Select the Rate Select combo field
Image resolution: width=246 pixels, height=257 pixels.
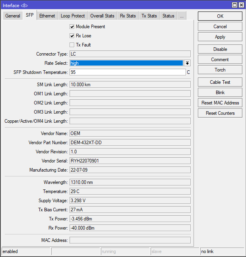pos(126,63)
